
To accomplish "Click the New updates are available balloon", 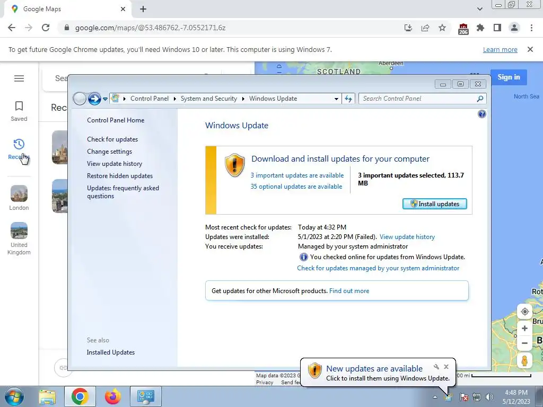I will point(378,373).
